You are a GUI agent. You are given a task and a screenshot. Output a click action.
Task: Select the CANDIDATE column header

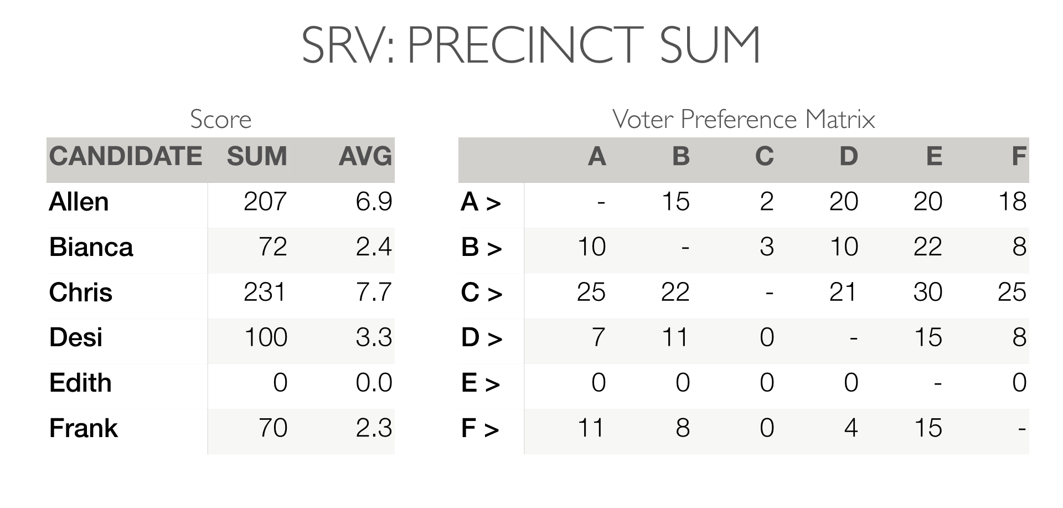pyautogui.click(x=126, y=156)
